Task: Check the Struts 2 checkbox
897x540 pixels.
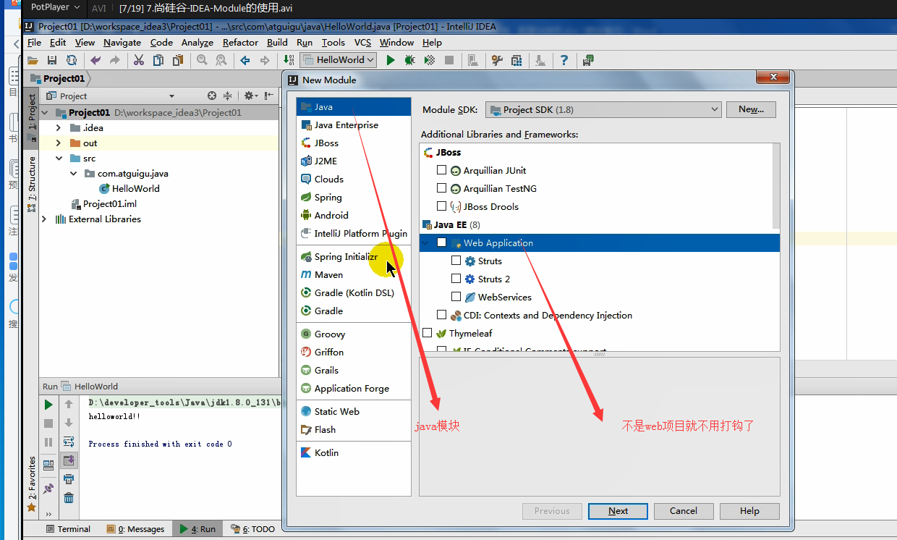Action: pos(456,279)
